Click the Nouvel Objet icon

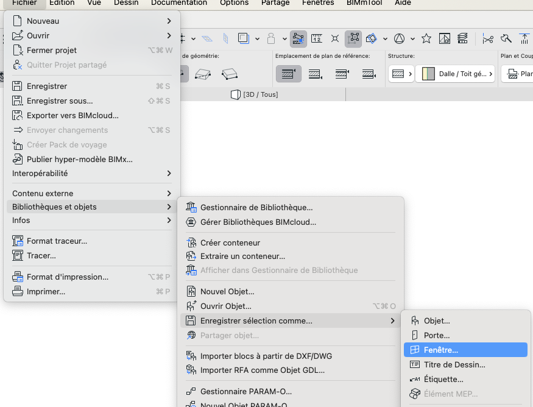(191, 291)
